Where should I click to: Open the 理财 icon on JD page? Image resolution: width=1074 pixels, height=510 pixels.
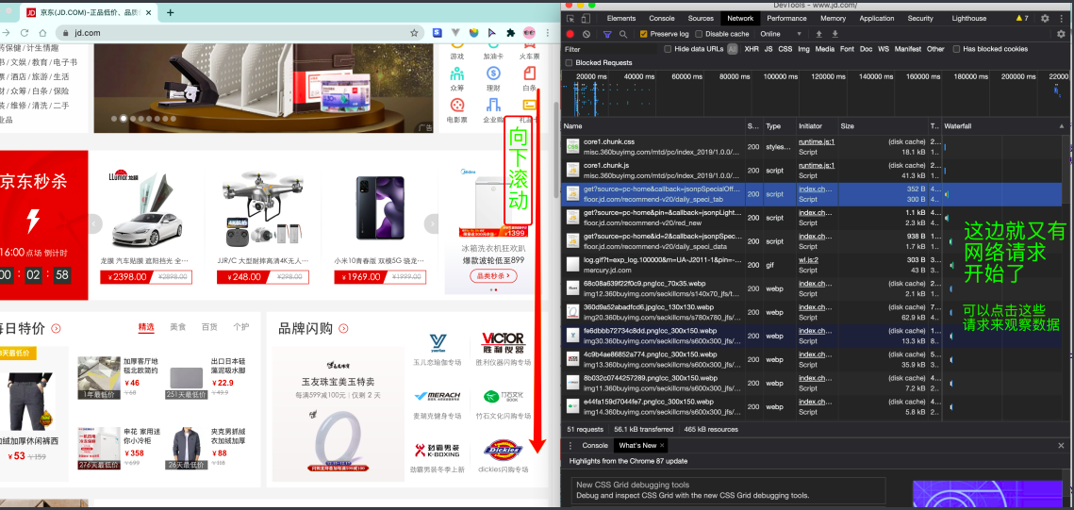point(493,79)
